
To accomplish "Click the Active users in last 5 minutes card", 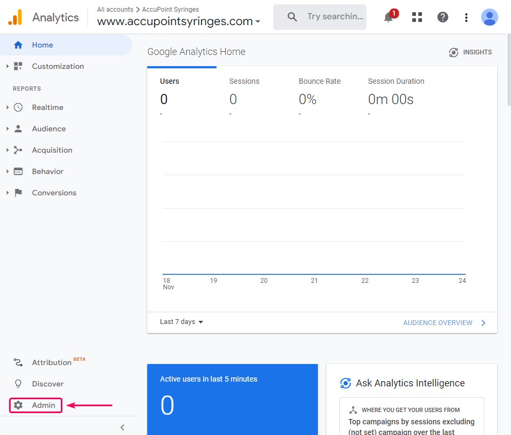I will 233,399.
